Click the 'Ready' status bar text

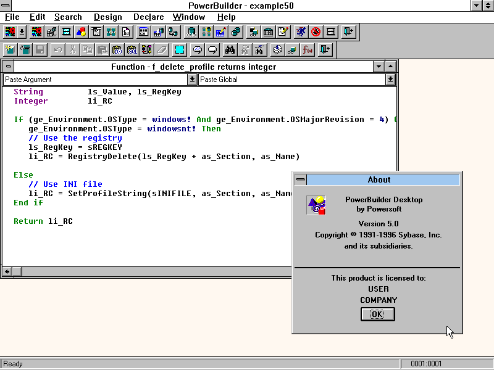pyautogui.click(x=13, y=364)
